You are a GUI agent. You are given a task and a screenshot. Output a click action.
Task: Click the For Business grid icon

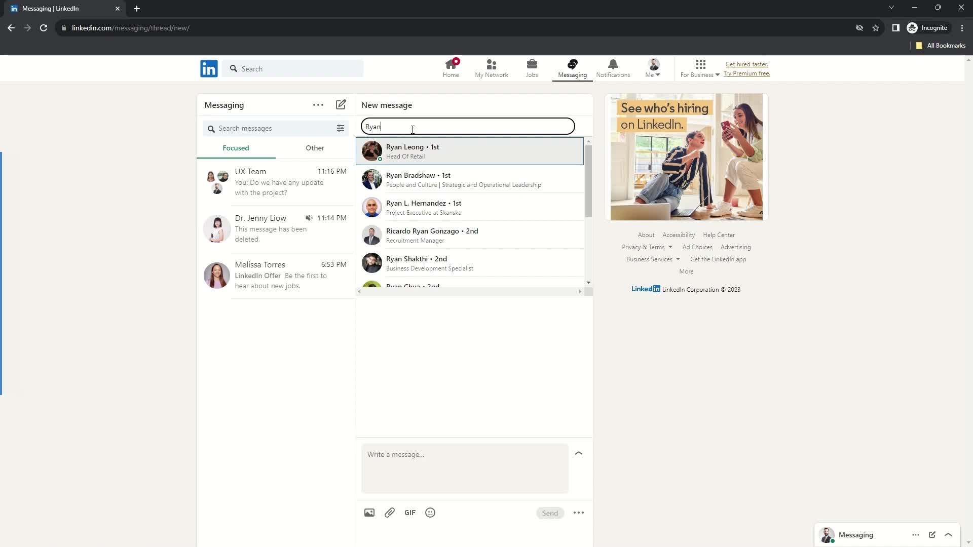[x=701, y=64]
